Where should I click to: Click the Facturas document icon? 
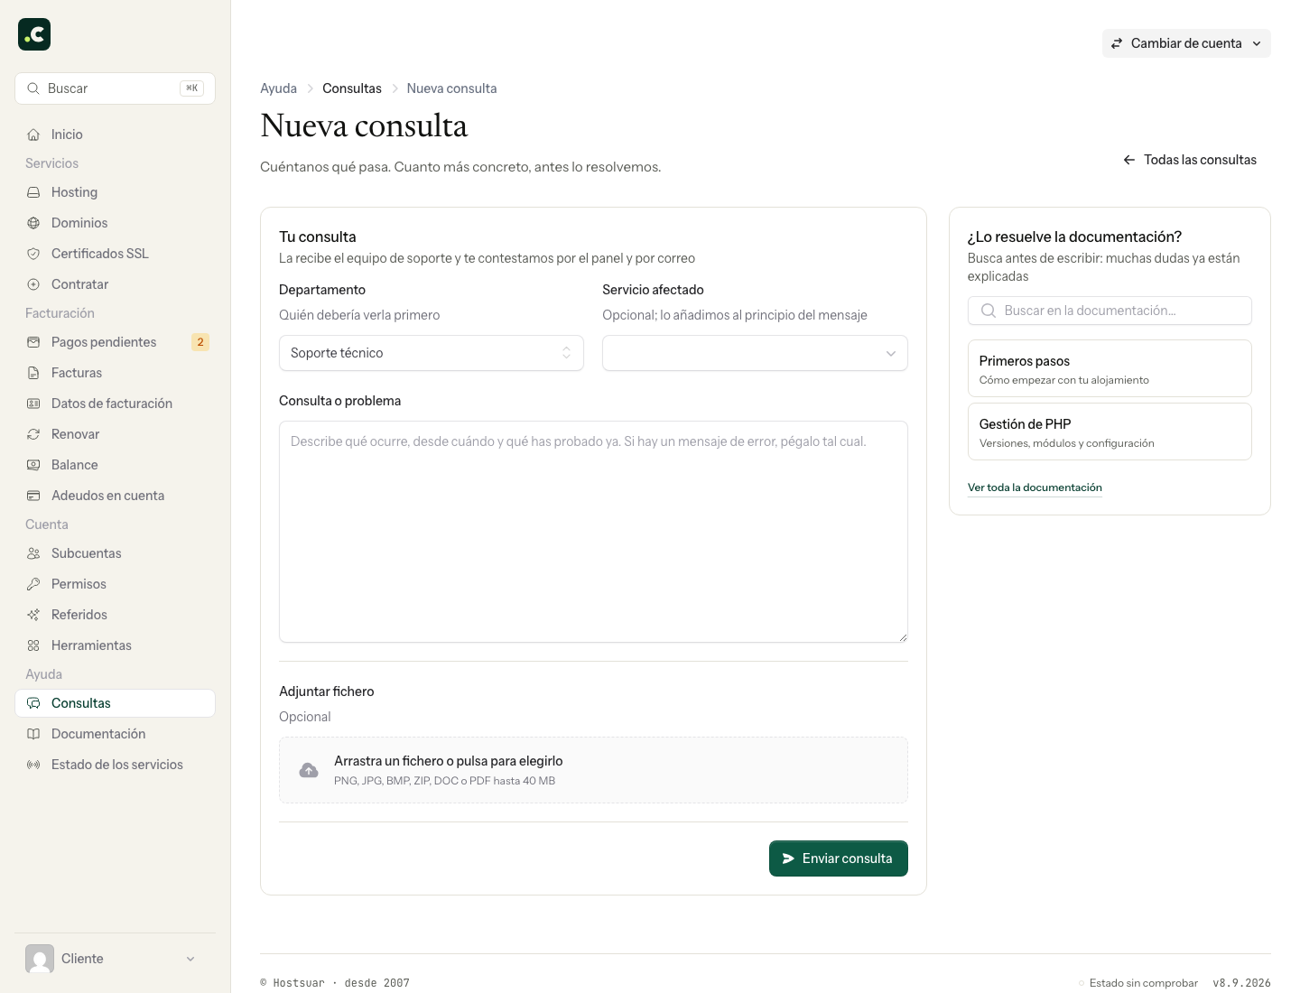(33, 373)
